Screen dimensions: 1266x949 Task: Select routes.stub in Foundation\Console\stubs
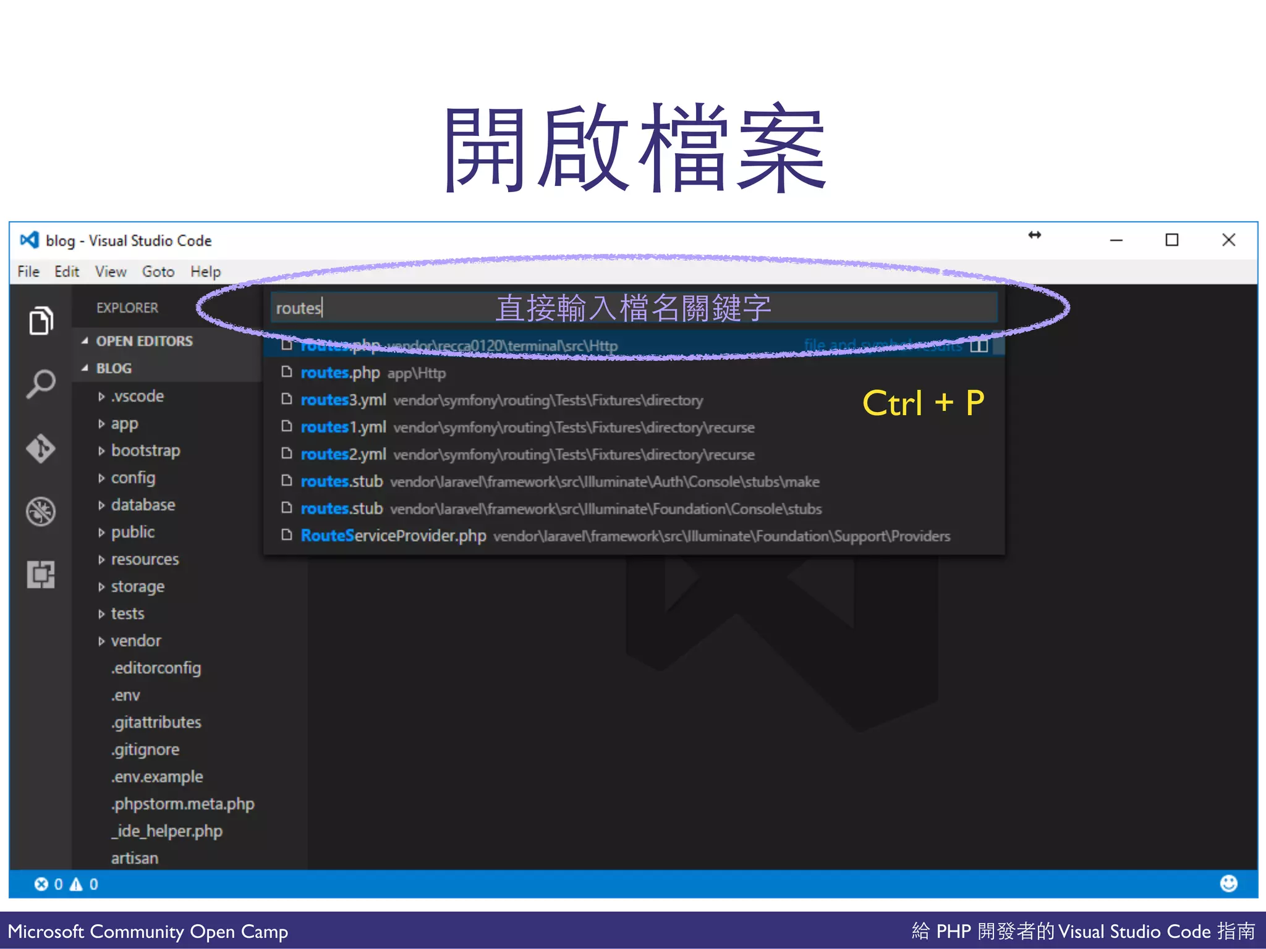pos(634,508)
